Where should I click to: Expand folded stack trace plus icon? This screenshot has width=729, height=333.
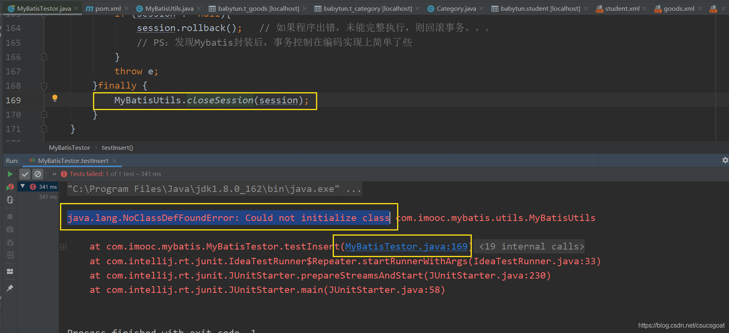[x=63, y=247]
